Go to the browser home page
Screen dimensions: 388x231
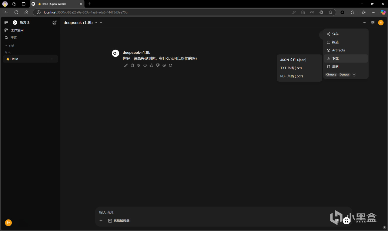coord(26,12)
